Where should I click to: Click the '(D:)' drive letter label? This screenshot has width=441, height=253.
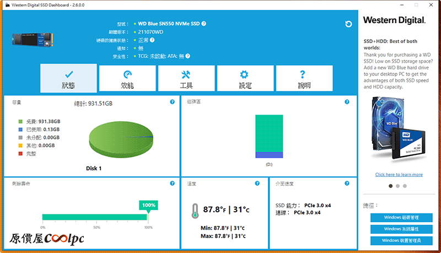click(x=269, y=164)
